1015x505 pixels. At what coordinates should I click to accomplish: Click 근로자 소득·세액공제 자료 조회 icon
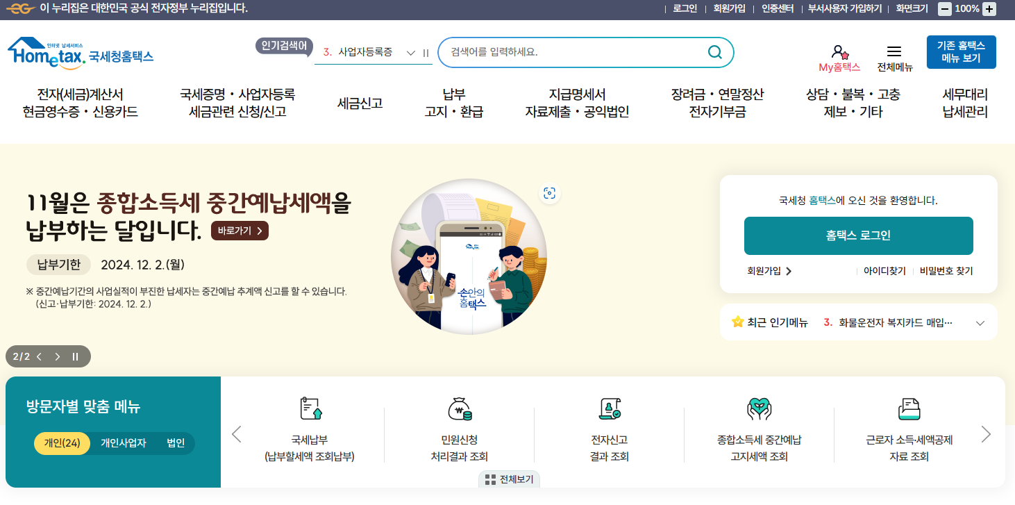point(909,408)
